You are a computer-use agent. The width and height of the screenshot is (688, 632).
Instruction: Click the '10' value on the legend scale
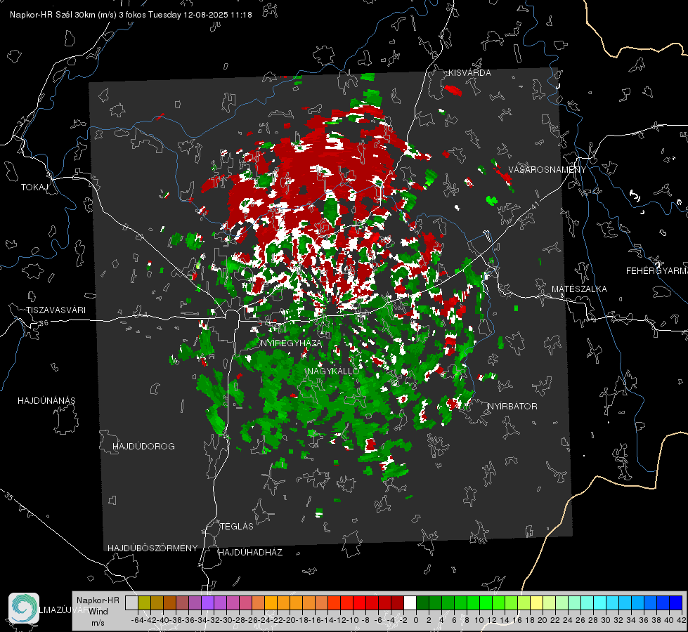(479, 620)
